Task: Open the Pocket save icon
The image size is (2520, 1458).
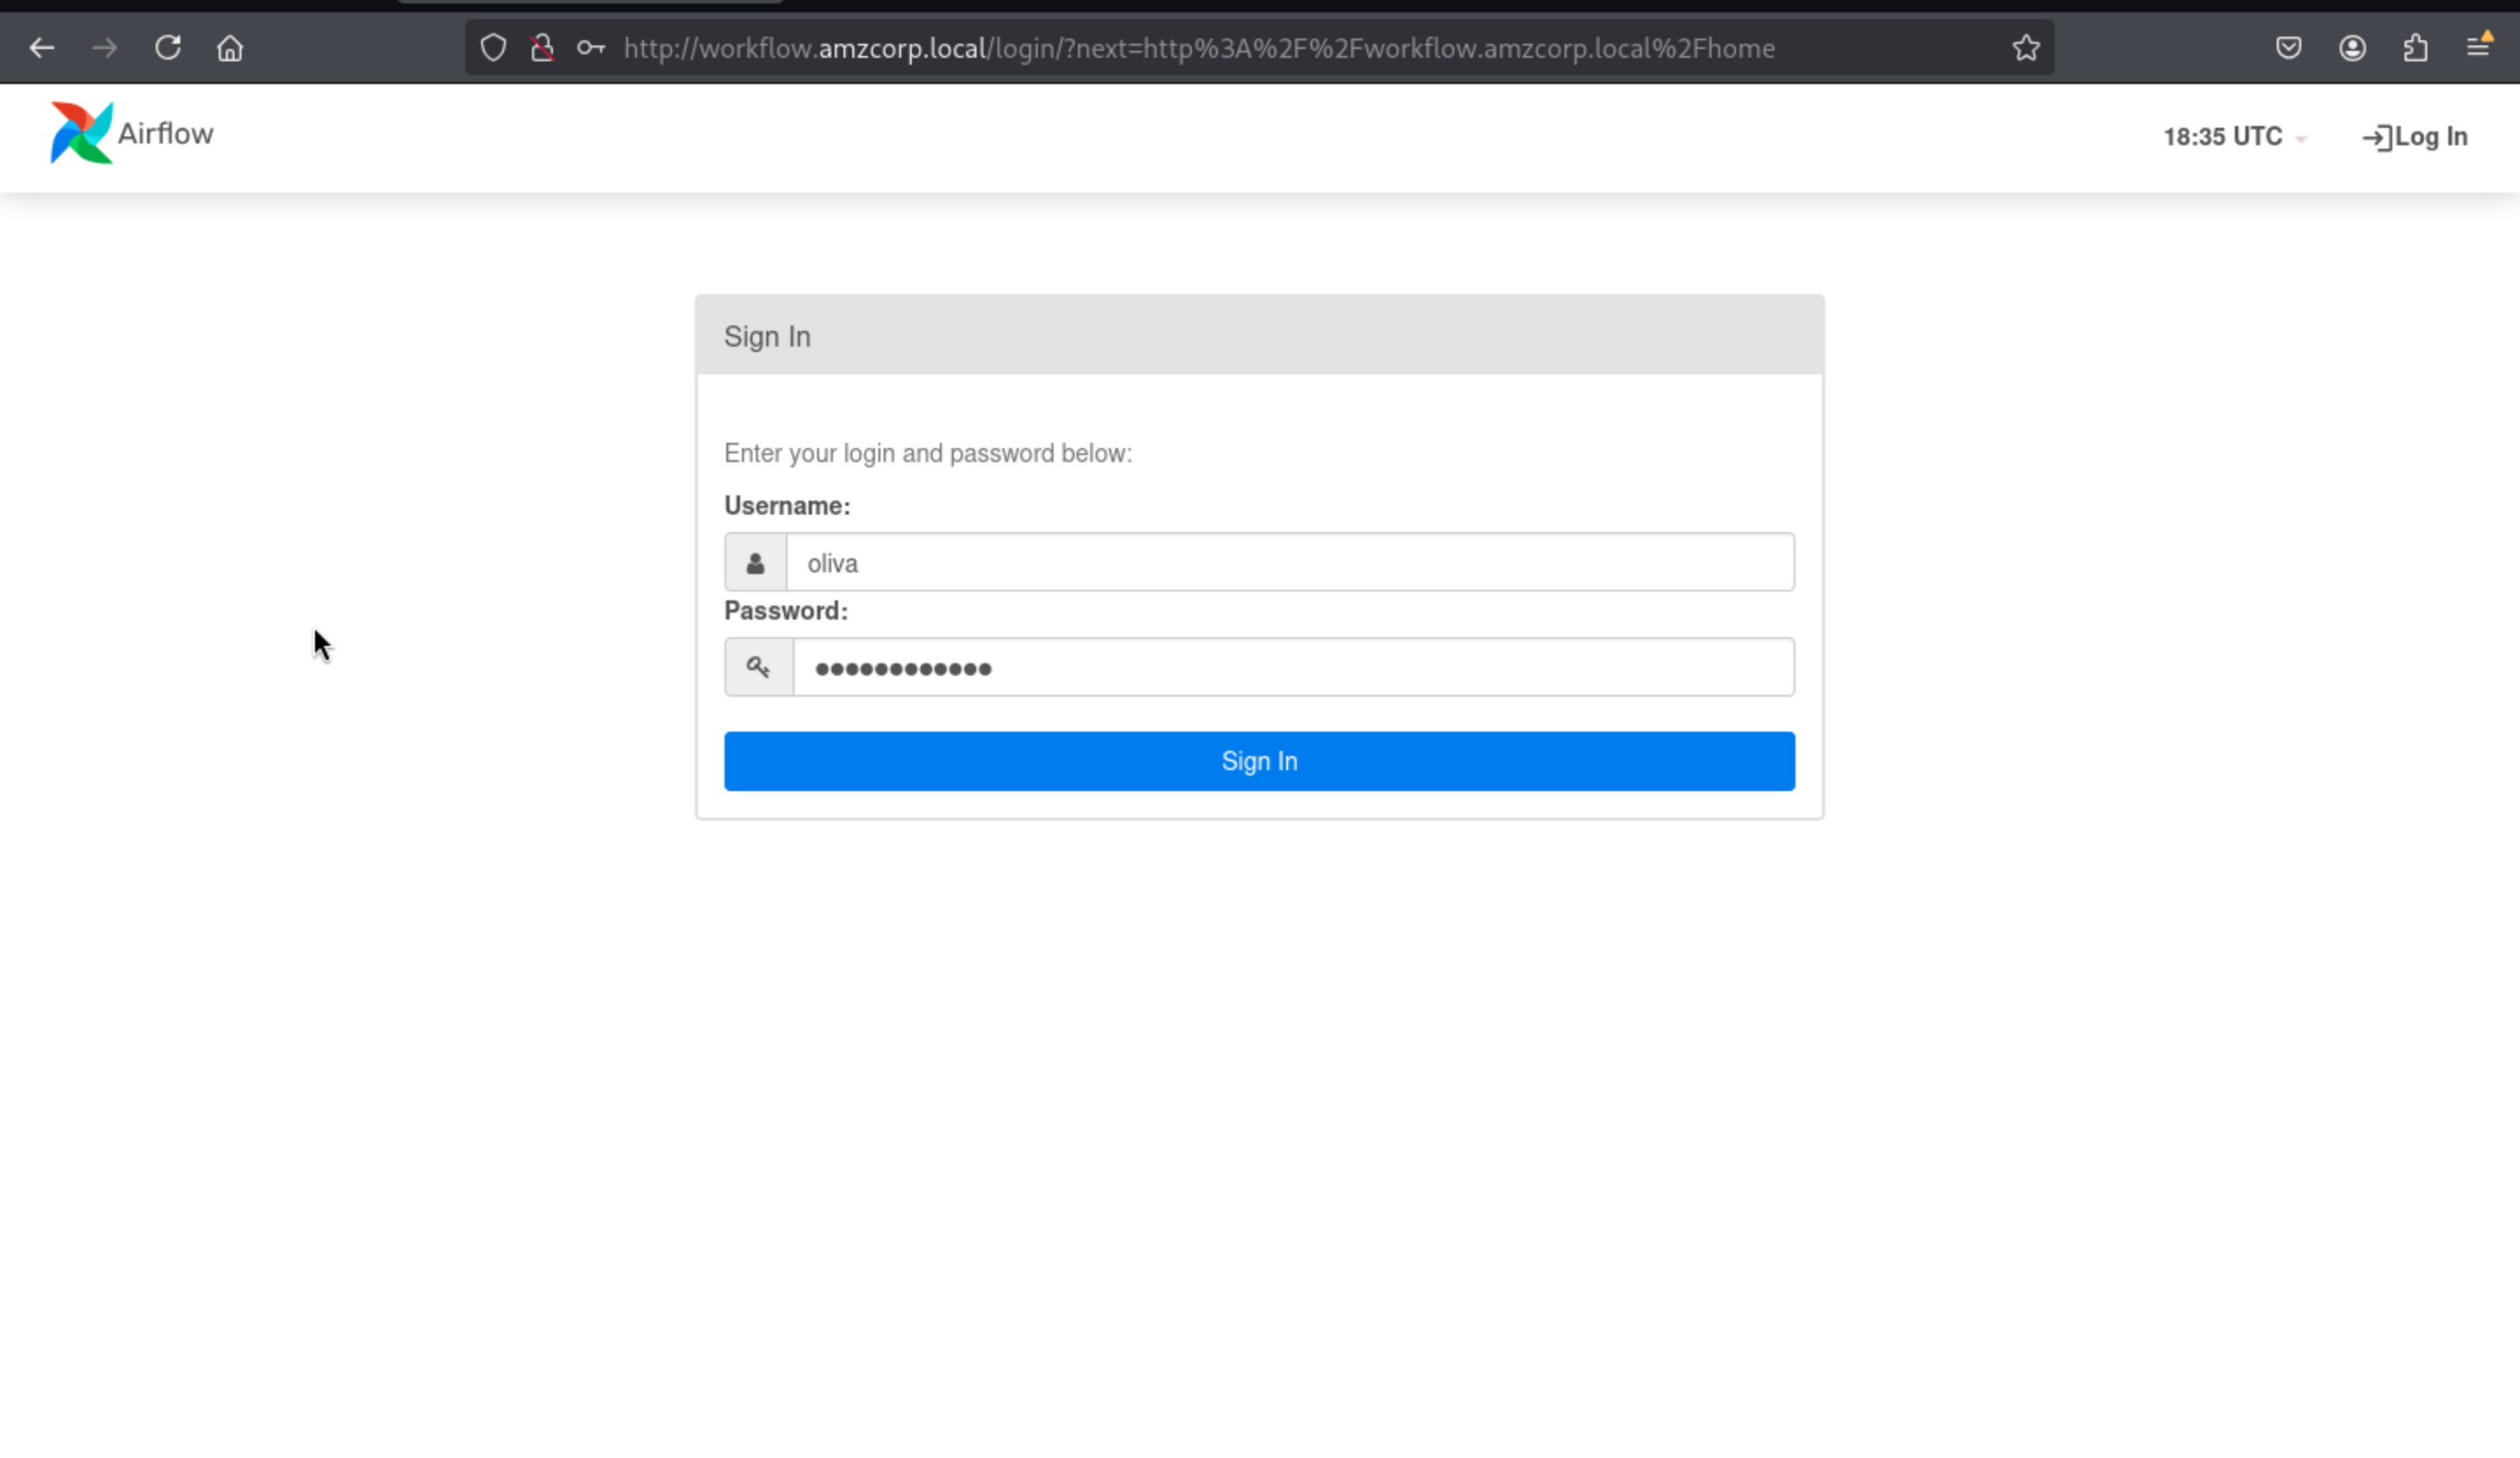Action: [x=2288, y=48]
